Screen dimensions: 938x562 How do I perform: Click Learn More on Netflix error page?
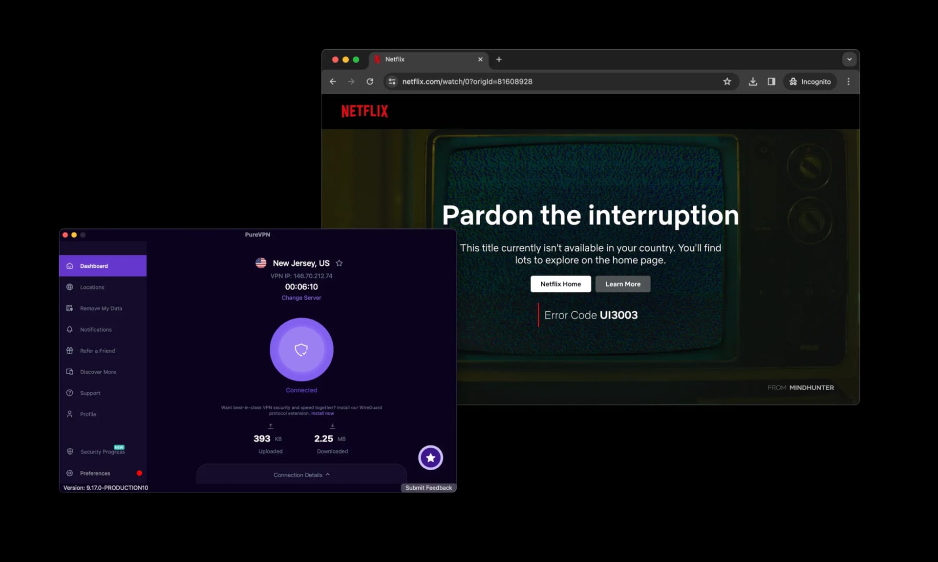pos(623,283)
